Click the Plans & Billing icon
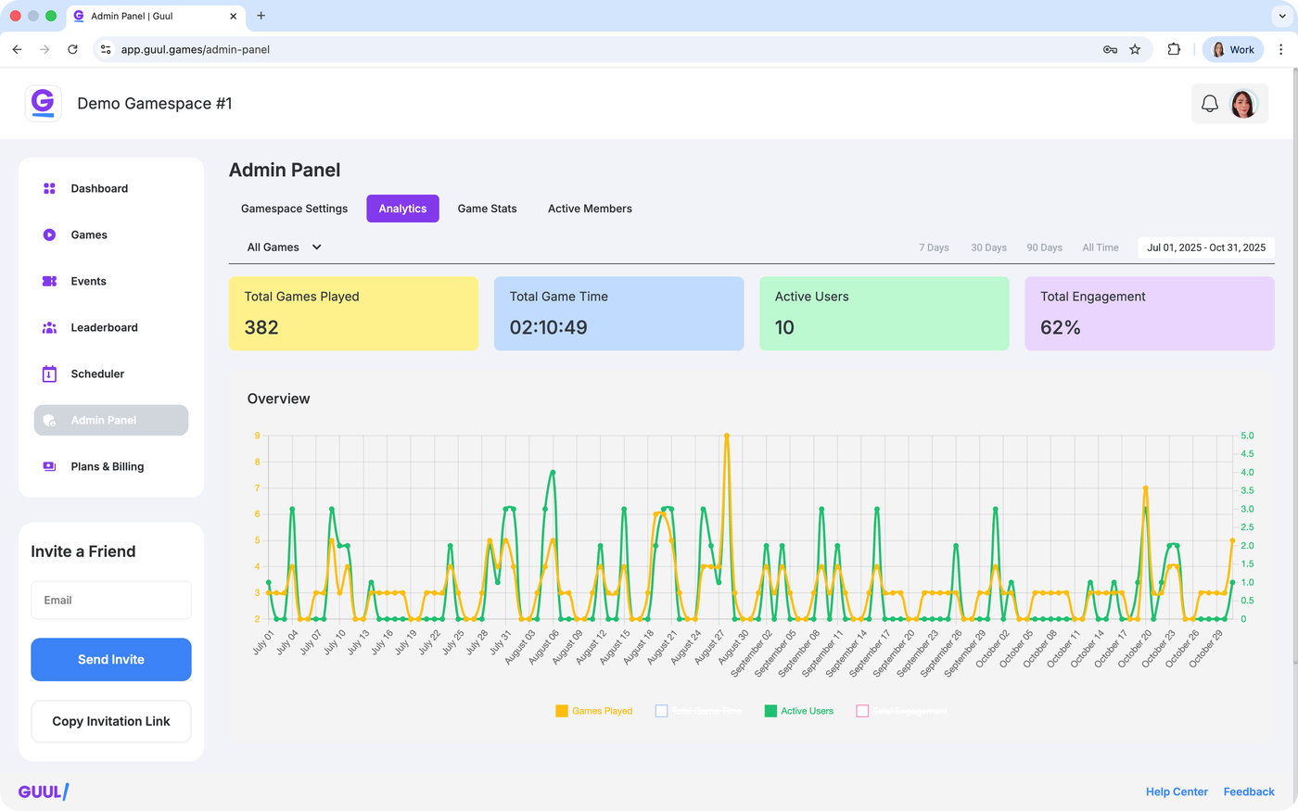Image resolution: width=1298 pixels, height=811 pixels. pyautogui.click(x=49, y=467)
